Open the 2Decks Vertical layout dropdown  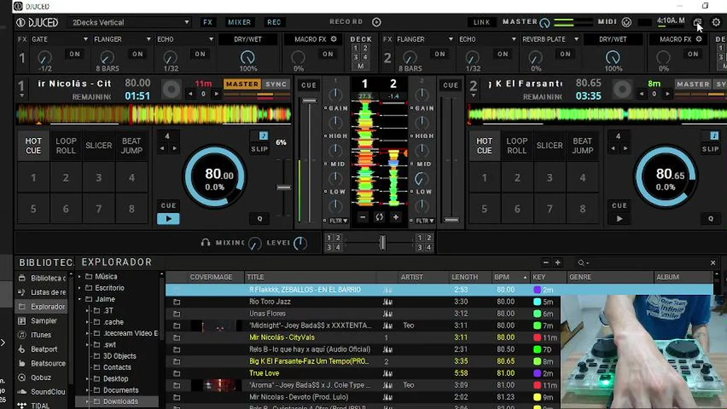click(130, 22)
